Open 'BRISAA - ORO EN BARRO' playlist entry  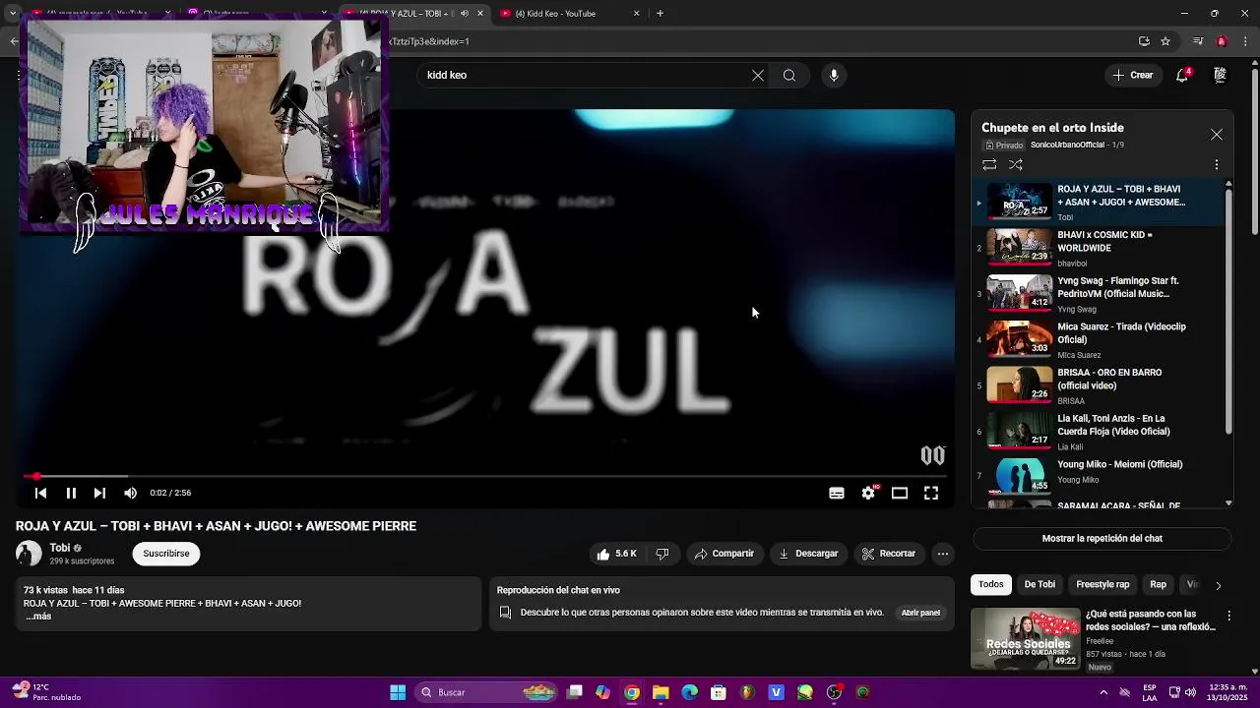1098,386
